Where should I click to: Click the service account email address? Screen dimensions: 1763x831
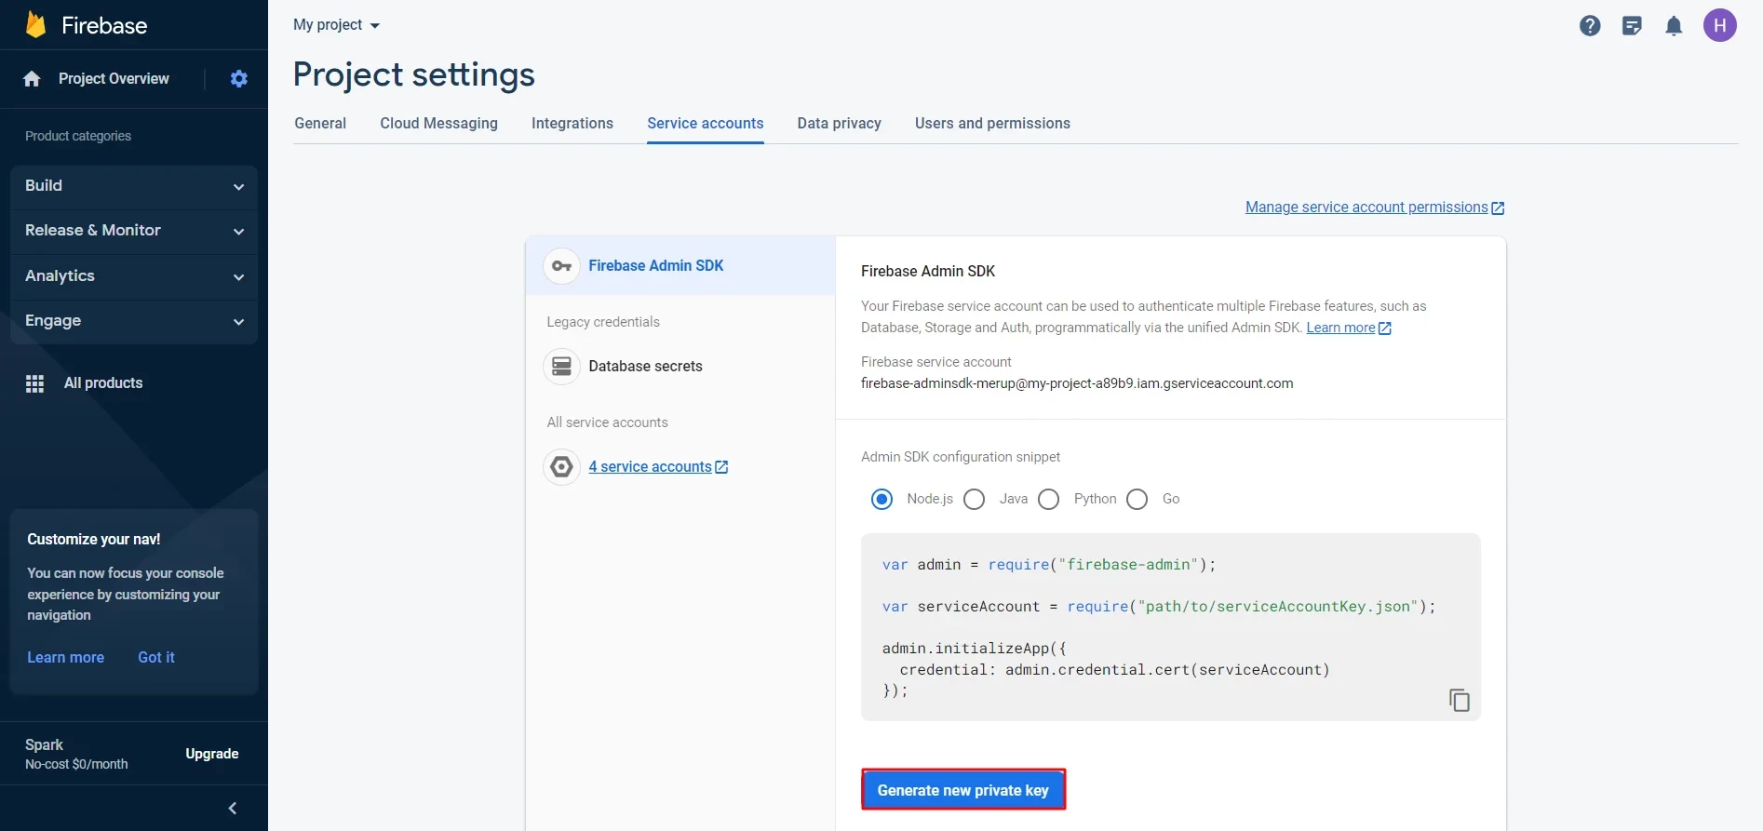click(x=1077, y=383)
